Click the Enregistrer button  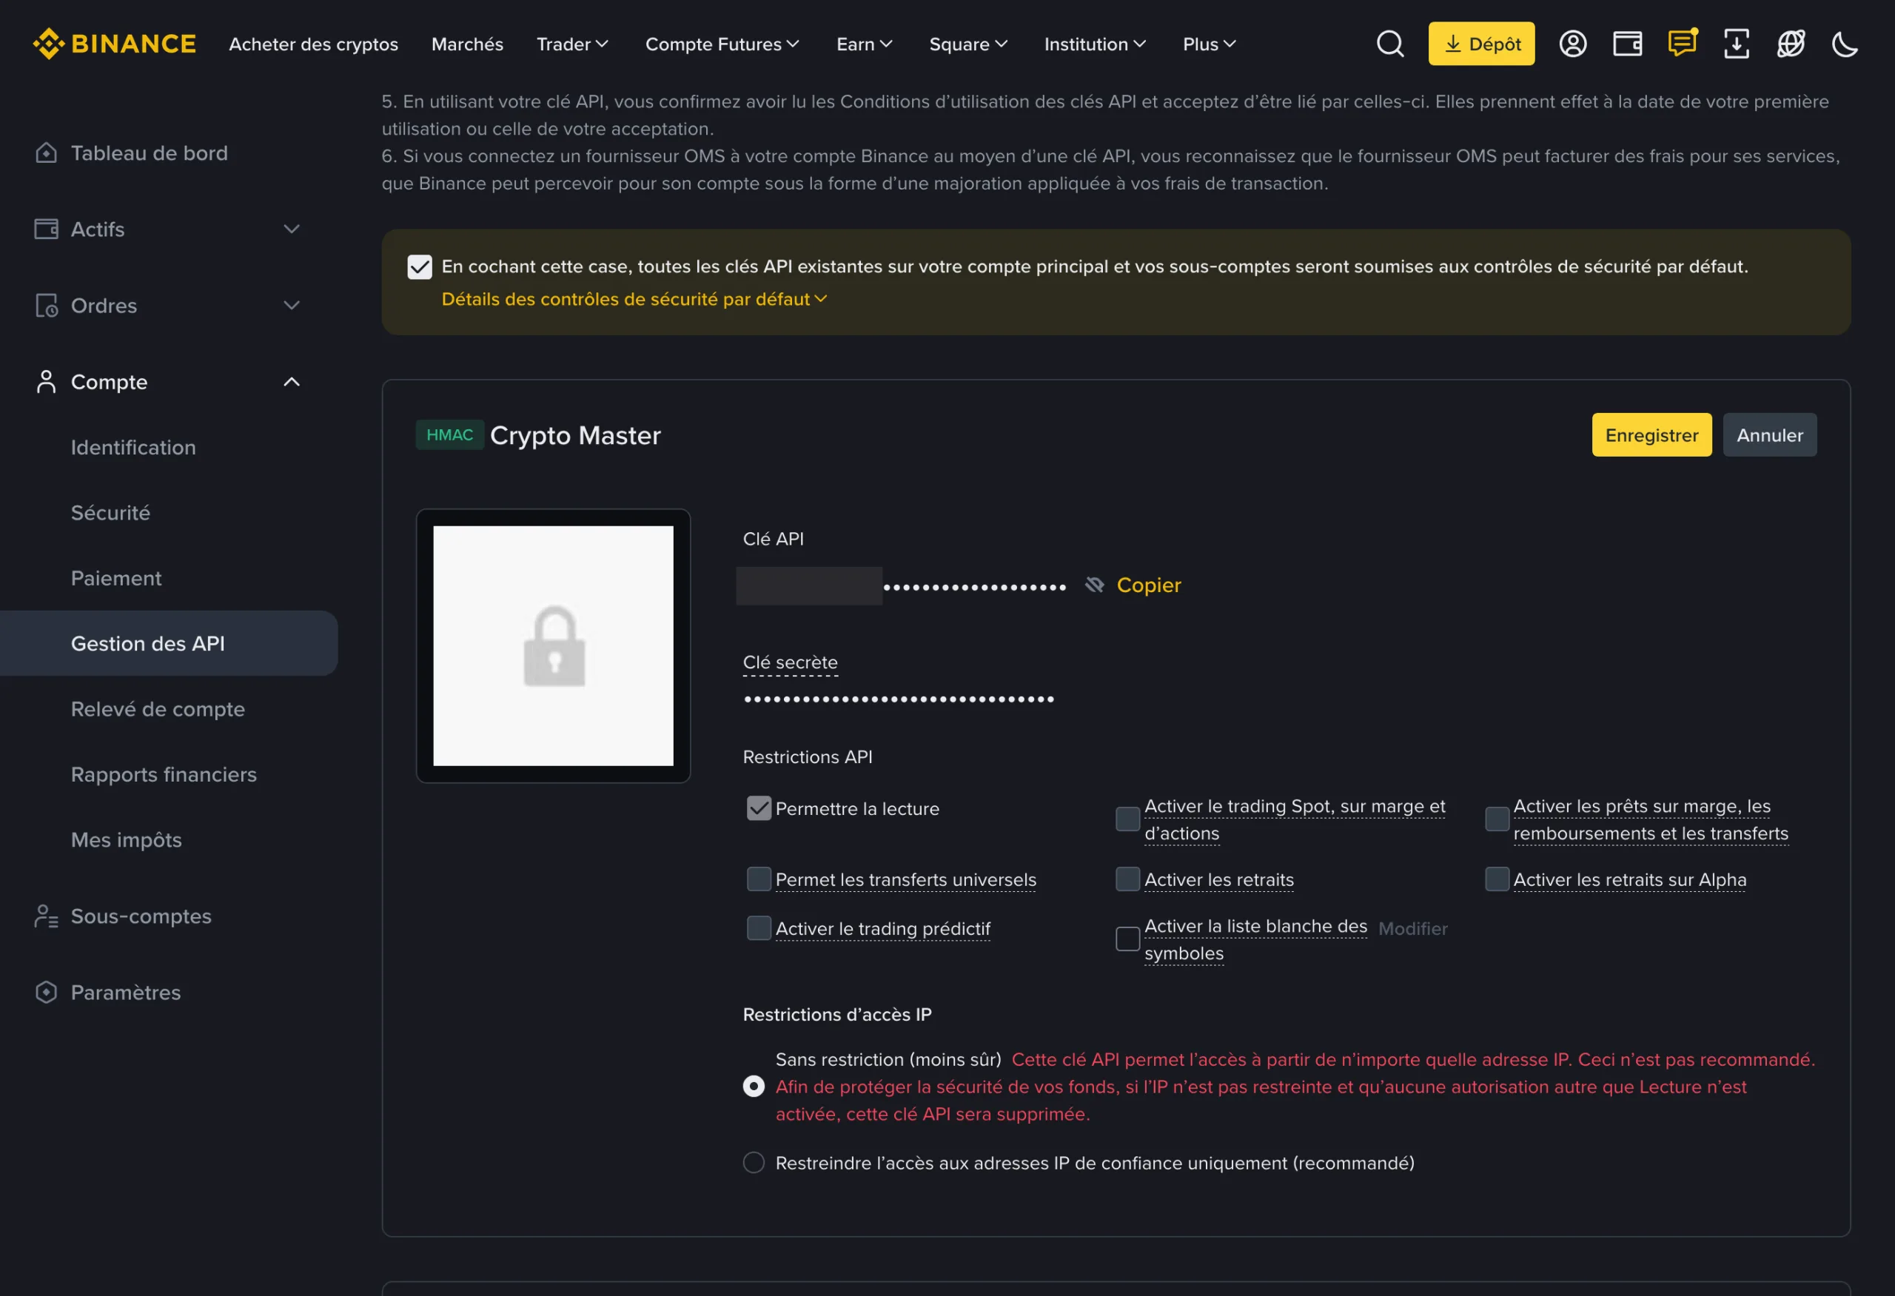click(1652, 435)
